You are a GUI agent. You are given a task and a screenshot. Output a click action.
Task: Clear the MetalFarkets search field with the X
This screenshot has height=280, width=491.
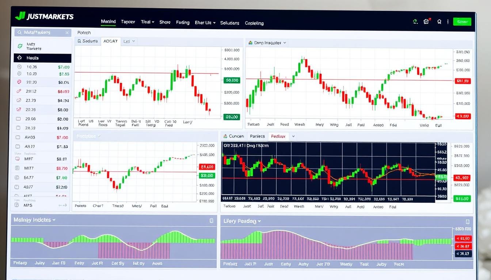tap(67, 32)
